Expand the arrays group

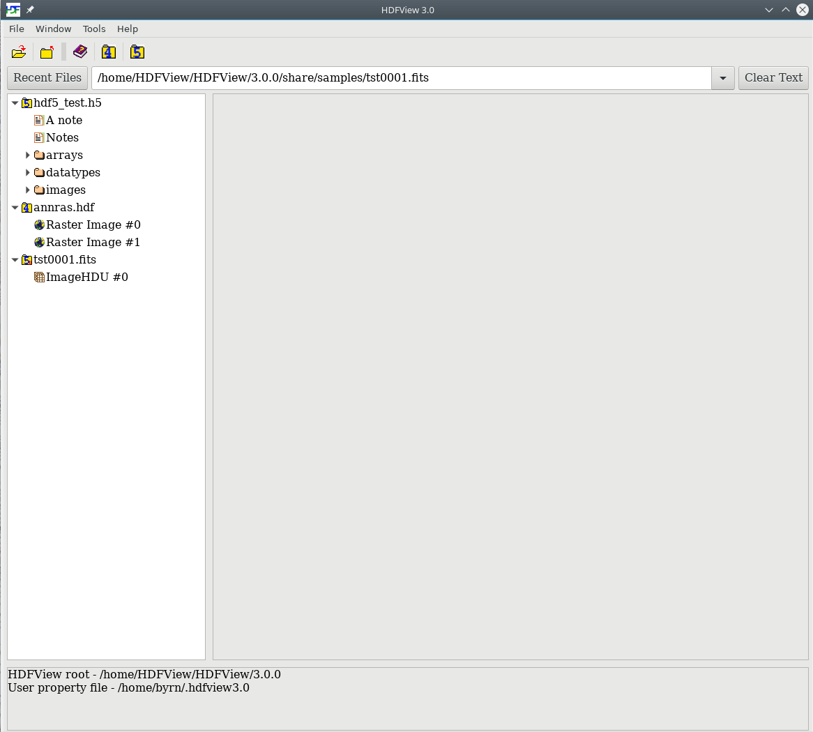point(27,155)
